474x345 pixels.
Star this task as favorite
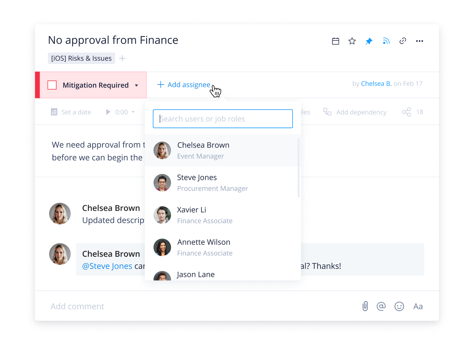tap(352, 41)
